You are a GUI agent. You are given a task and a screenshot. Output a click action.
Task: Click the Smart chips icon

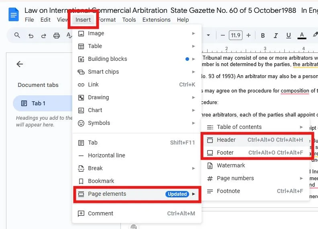(81, 72)
